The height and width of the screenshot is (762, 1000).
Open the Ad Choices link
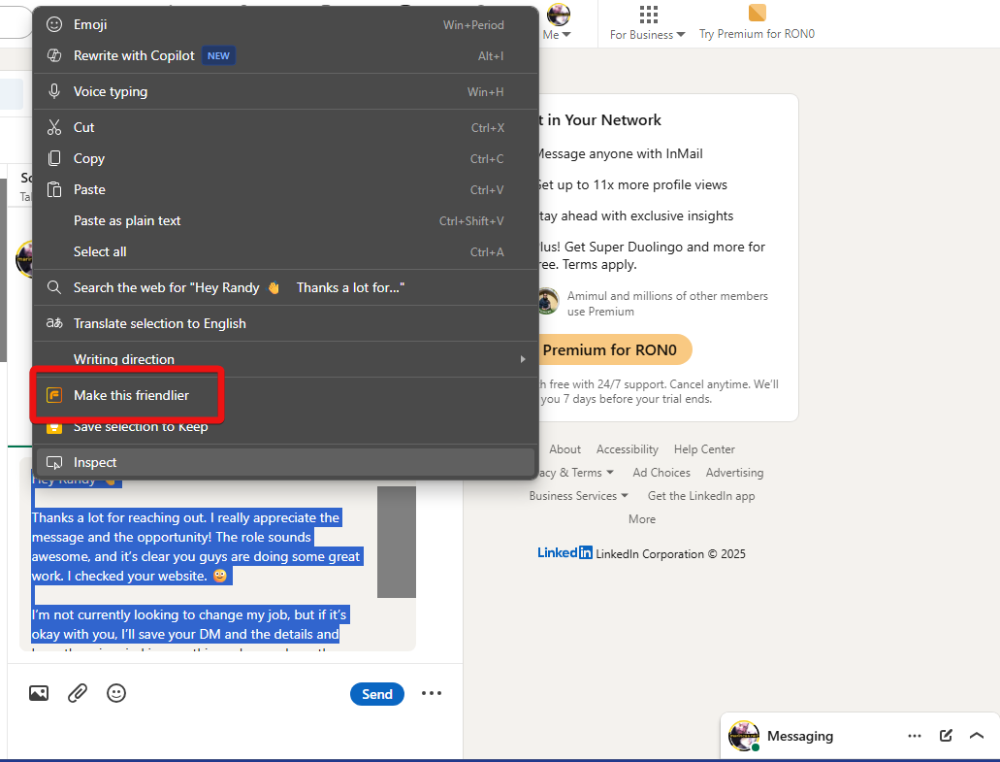point(661,473)
